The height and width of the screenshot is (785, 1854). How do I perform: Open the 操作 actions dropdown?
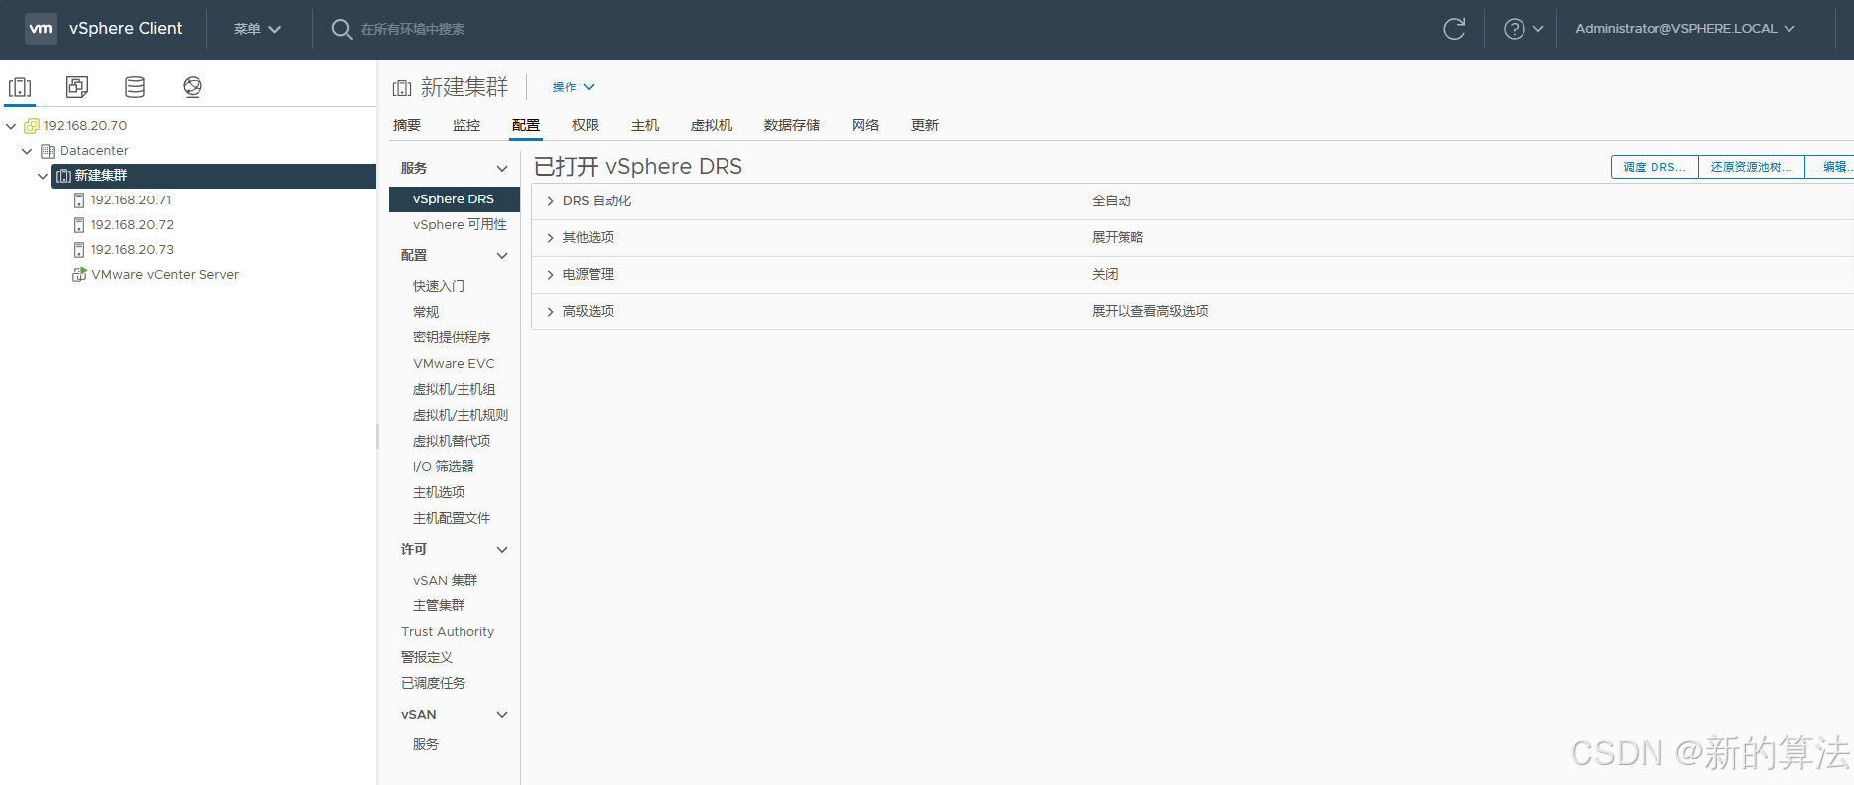(573, 87)
